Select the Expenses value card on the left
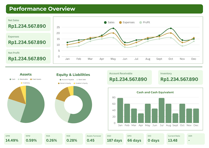 pyautogui.click(x=28, y=40)
